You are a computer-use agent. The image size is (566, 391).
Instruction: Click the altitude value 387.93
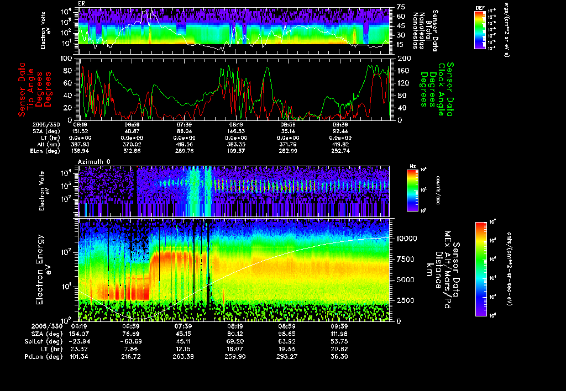80,144
